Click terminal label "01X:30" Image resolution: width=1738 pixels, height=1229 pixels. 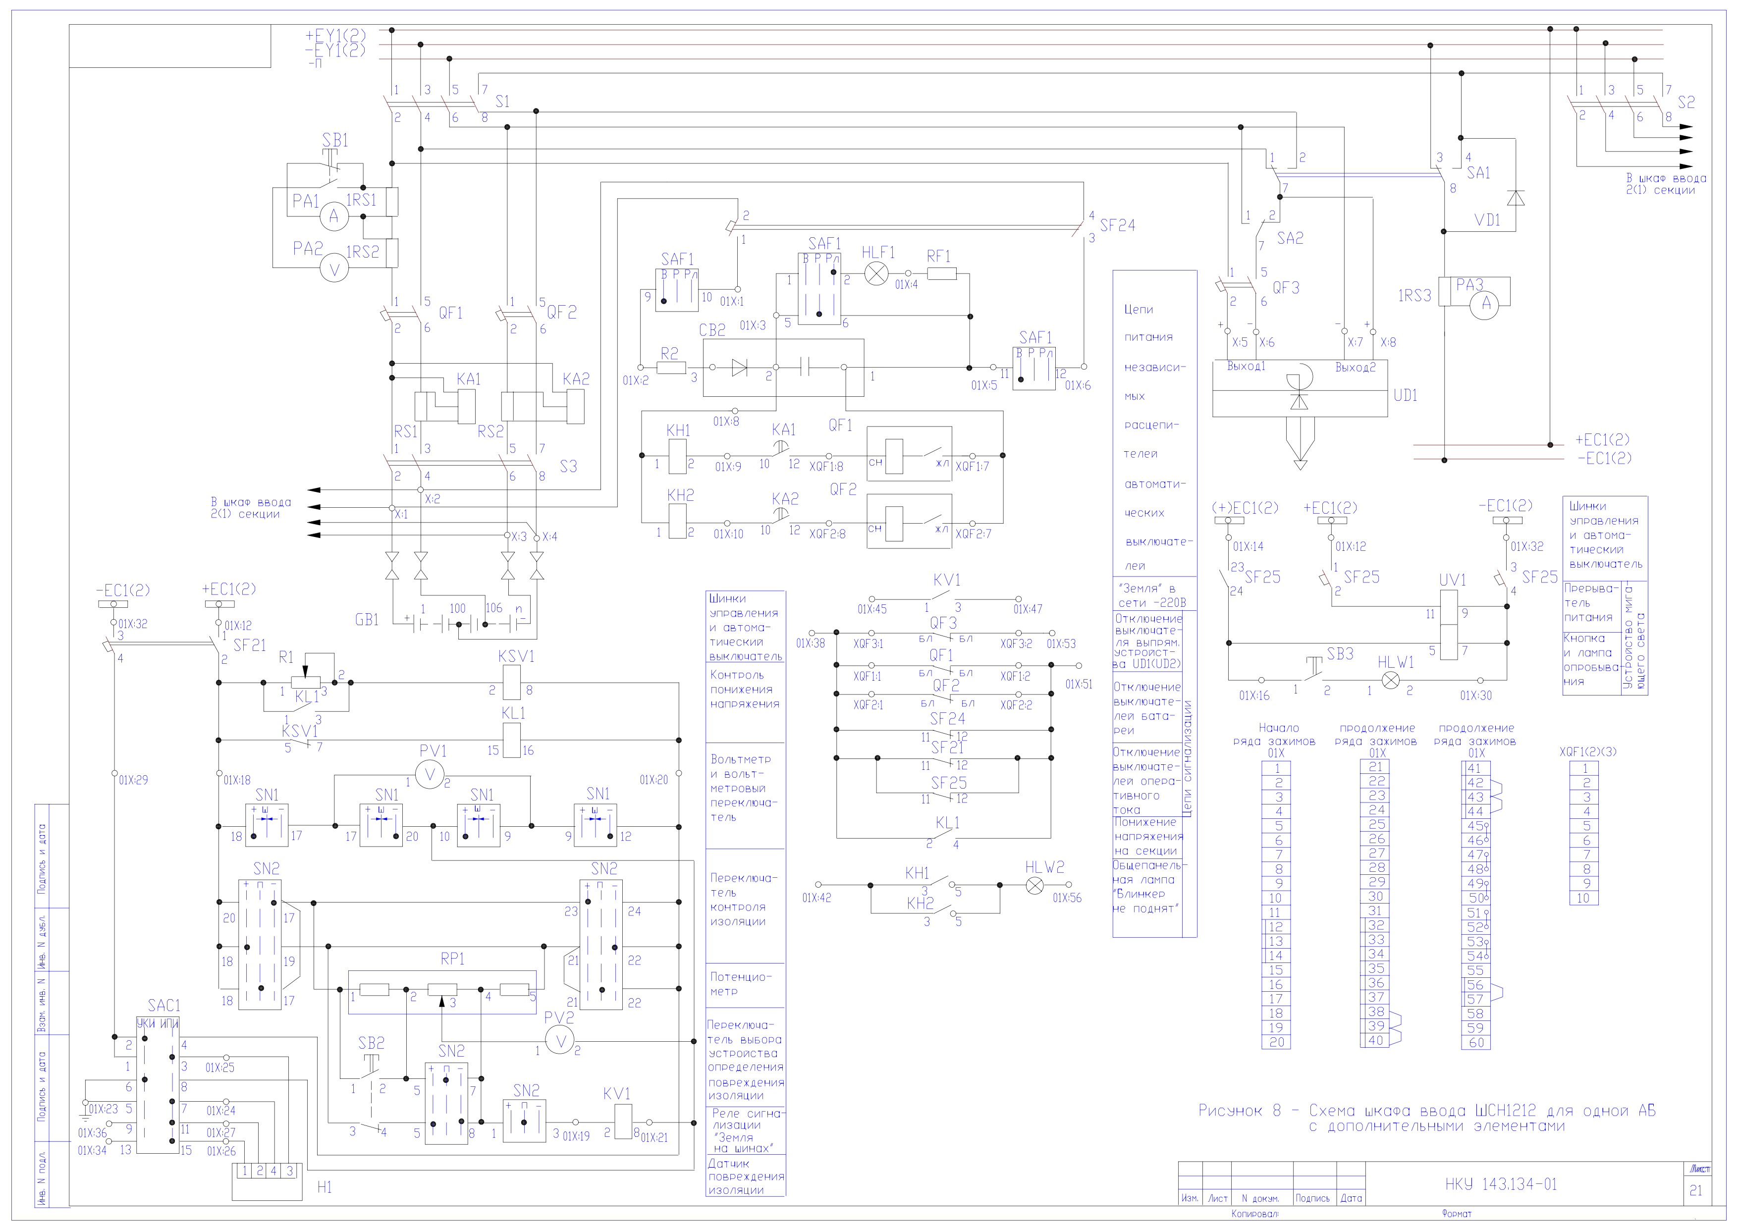pyautogui.click(x=1476, y=695)
